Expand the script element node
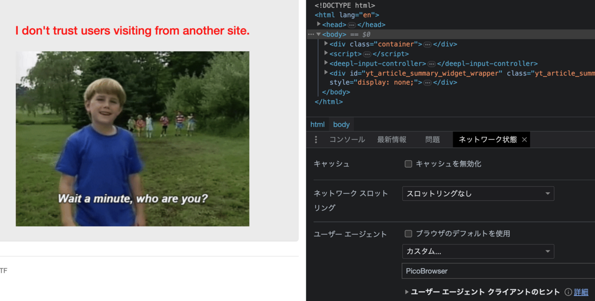Viewport: 595px width, 301px height. coord(326,54)
